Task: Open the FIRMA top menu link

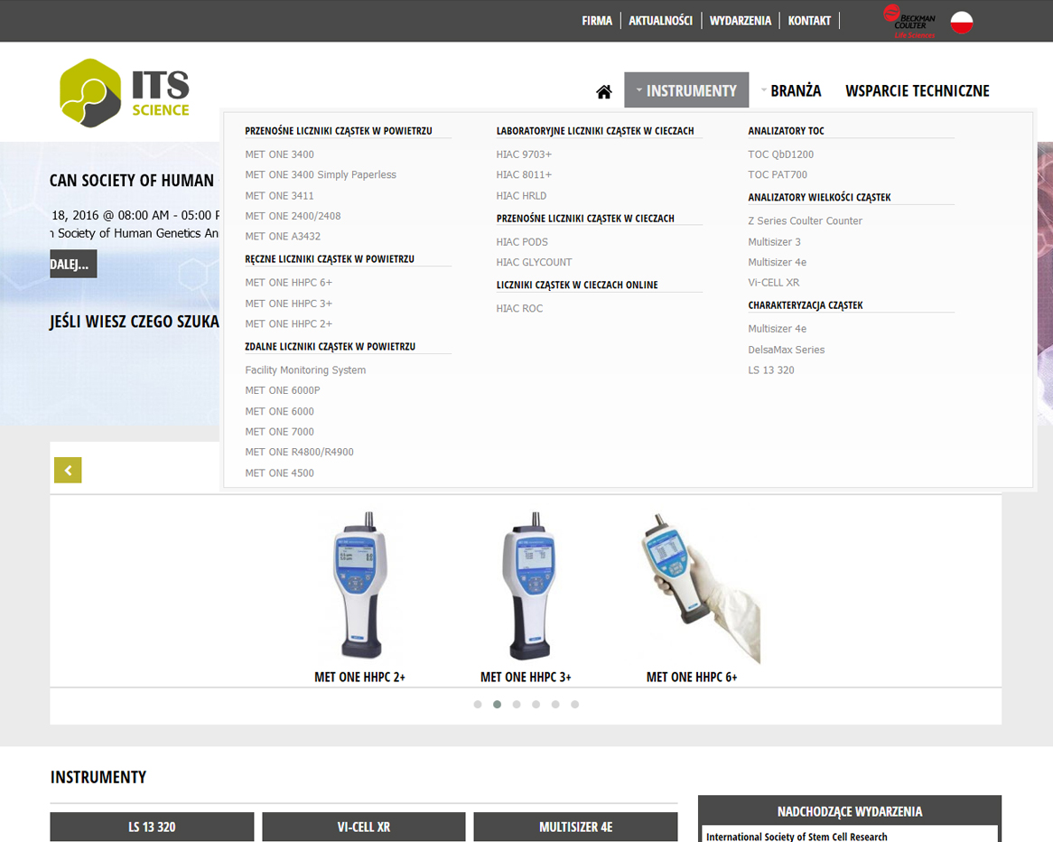Action: pos(597,21)
